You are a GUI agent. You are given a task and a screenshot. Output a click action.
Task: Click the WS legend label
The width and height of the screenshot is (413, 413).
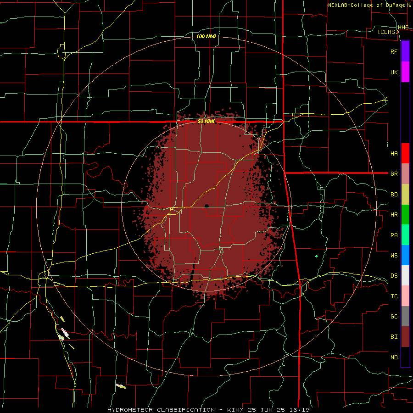pos(394,256)
